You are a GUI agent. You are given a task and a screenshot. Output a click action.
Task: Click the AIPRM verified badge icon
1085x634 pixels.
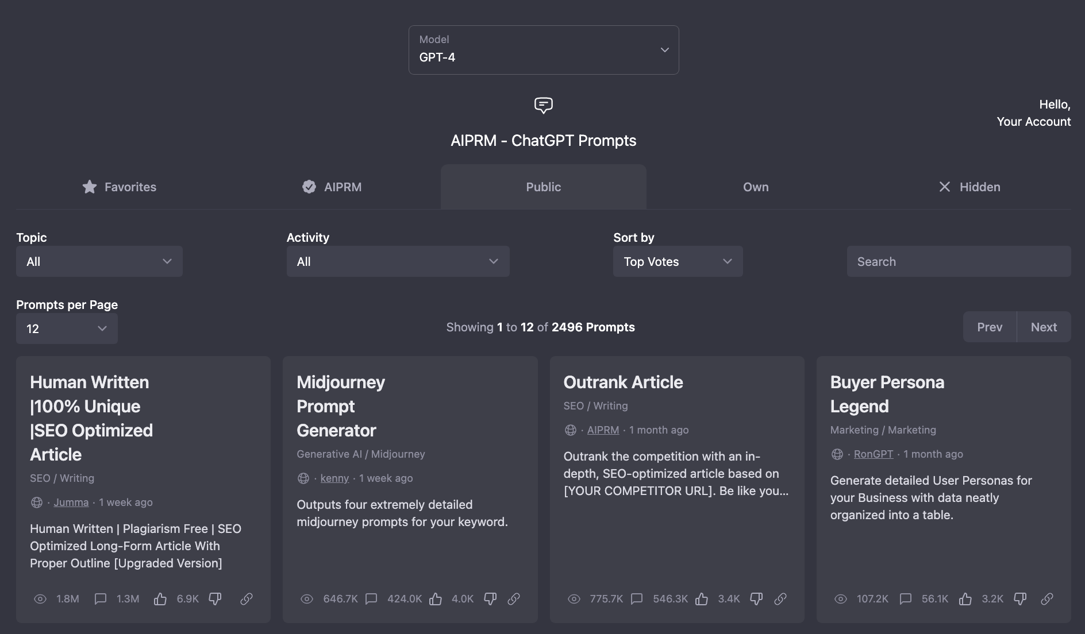309,187
